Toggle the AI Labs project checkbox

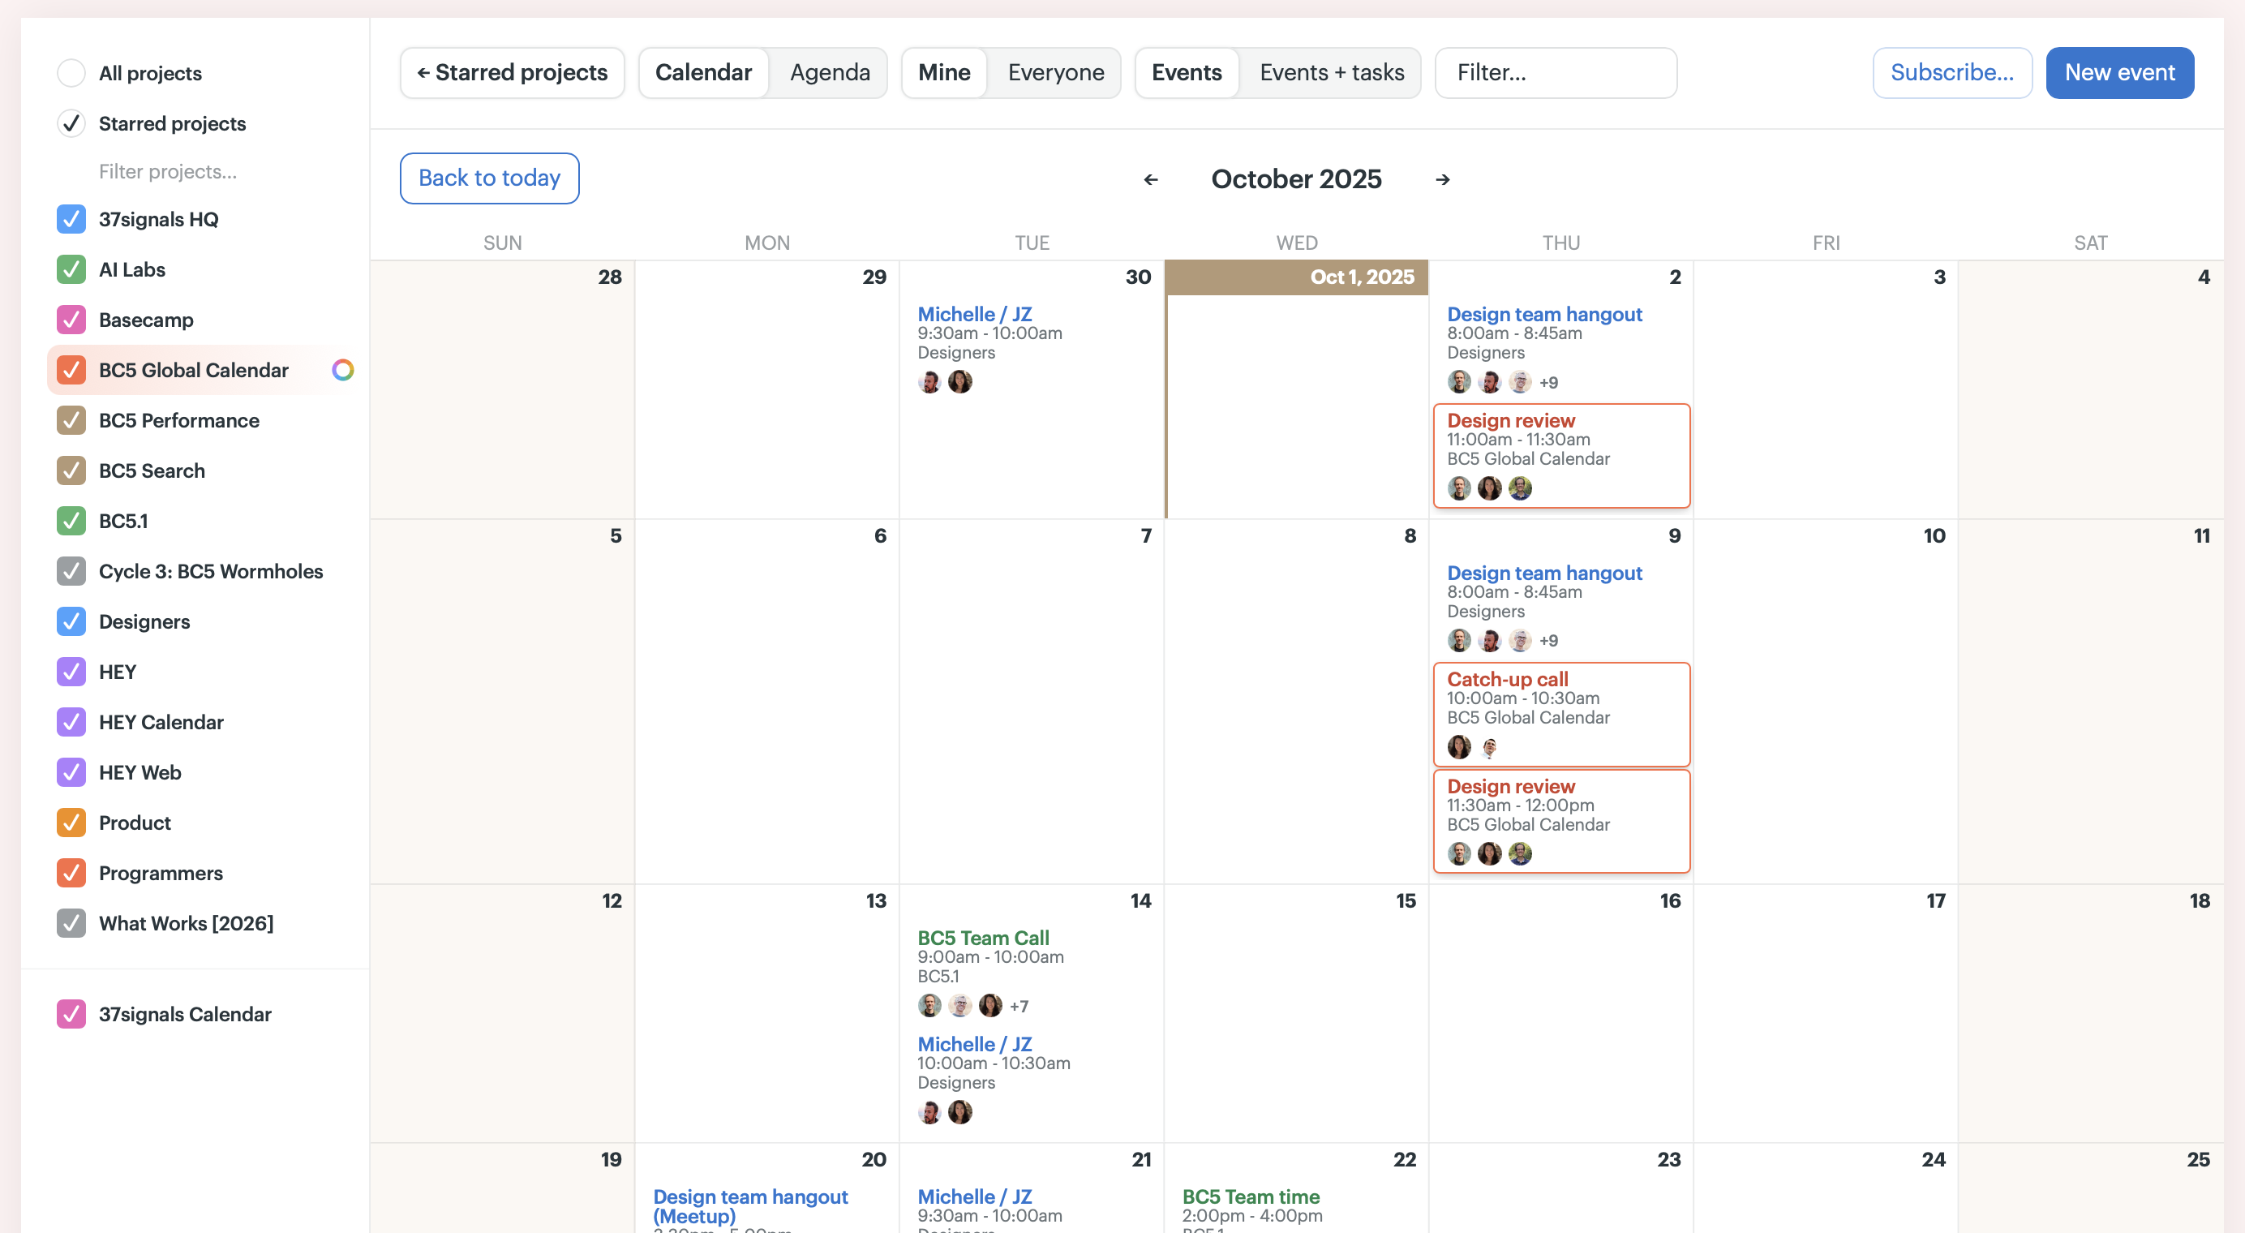71,269
